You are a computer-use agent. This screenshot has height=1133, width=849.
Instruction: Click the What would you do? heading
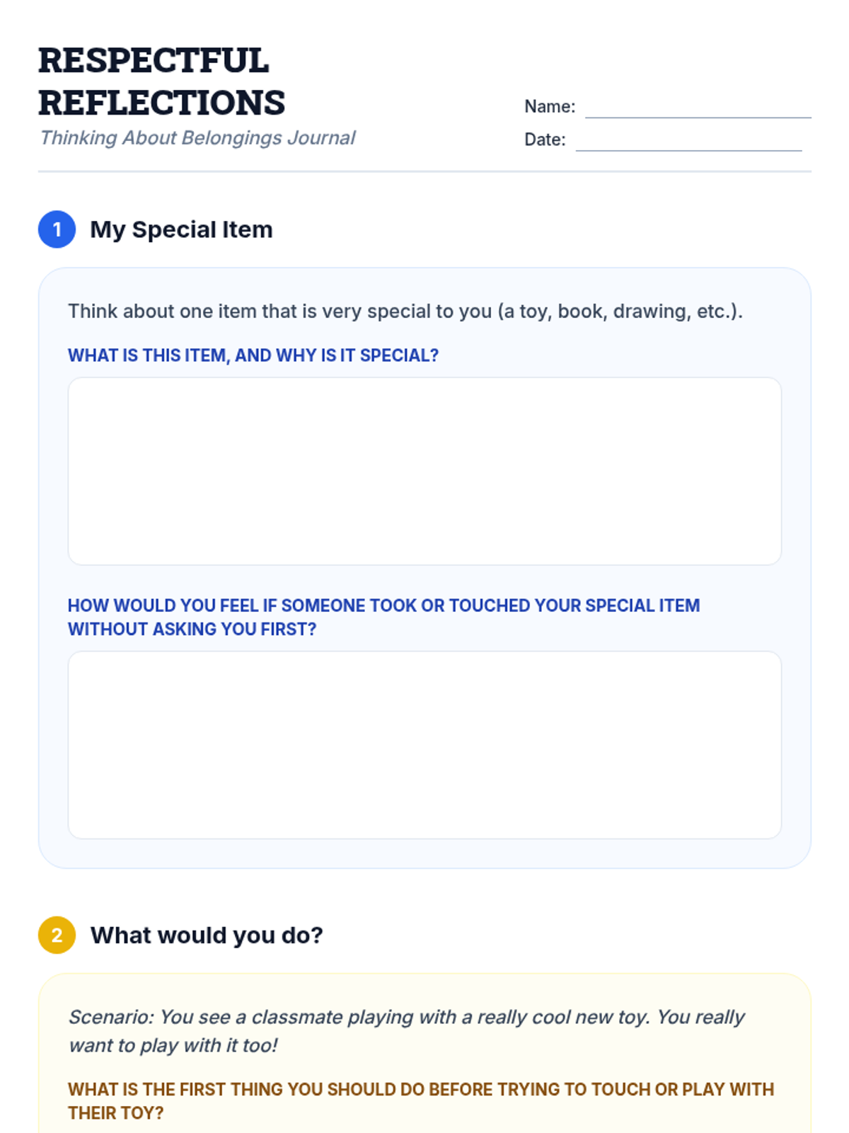(207, 935)
